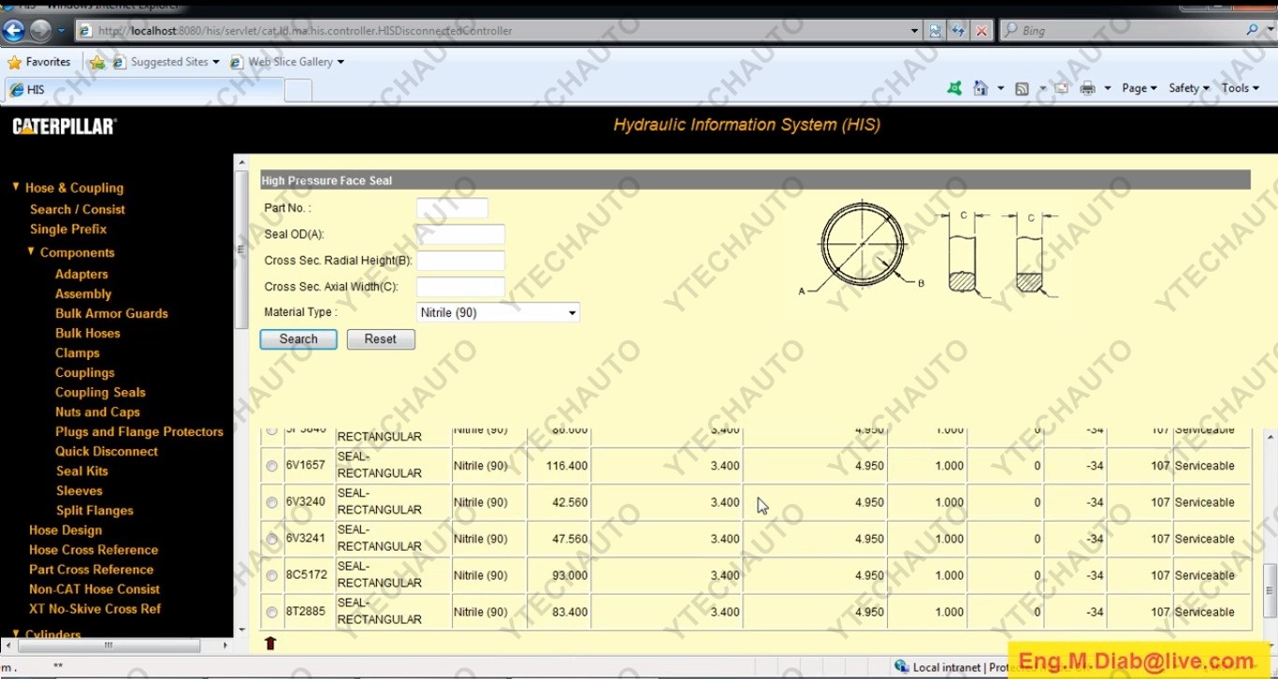Click the red Stop loading icon
Screen dimensions: 1278x679
click(981, 31)
